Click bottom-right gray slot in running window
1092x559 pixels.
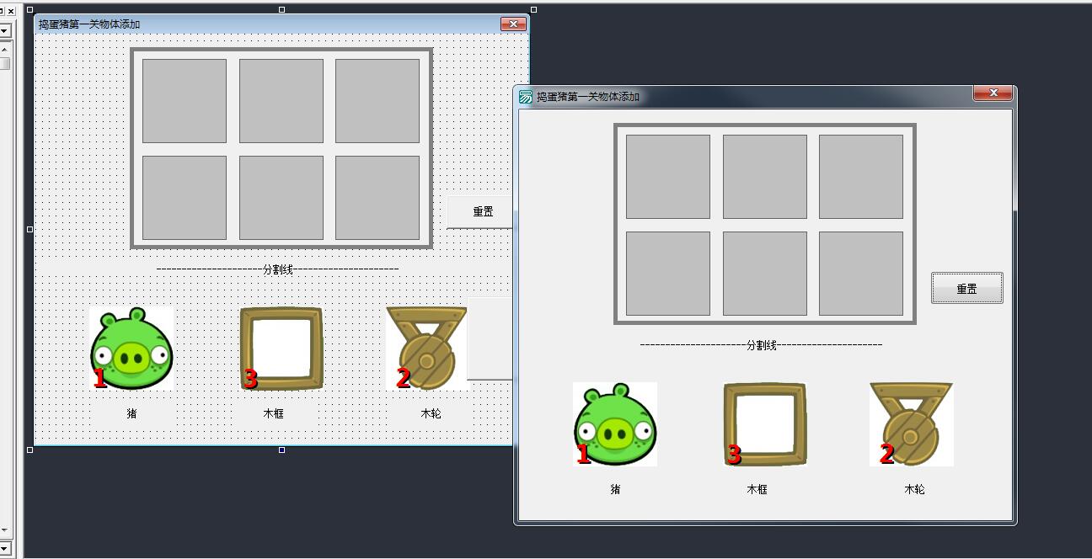[861, 274]
